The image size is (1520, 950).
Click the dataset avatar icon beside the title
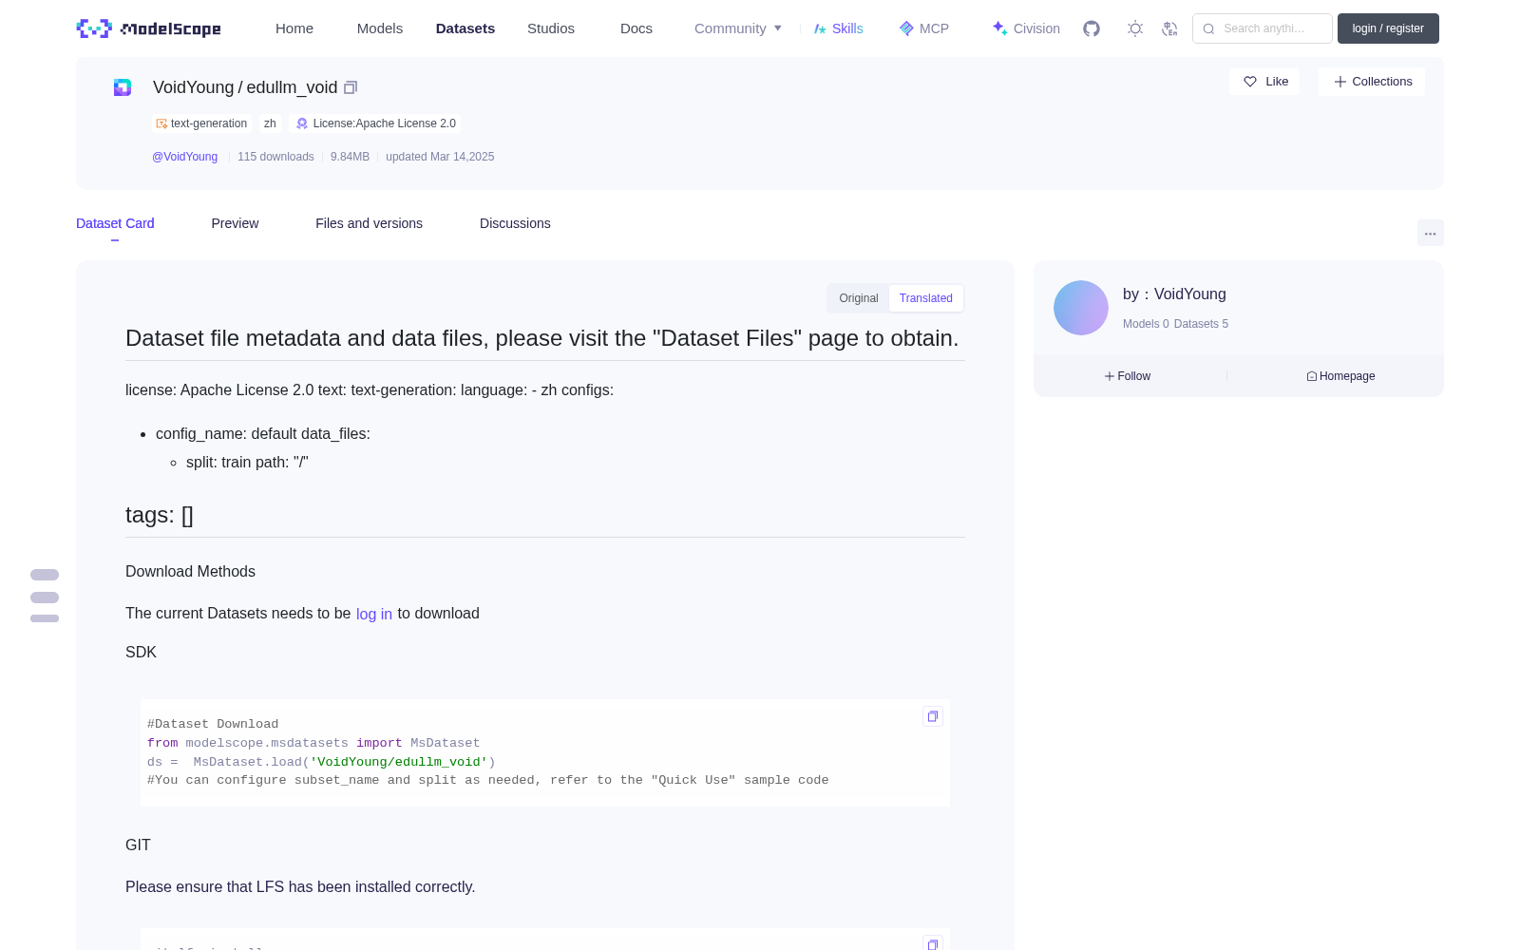pyautogui.click(x=123, y=87)
